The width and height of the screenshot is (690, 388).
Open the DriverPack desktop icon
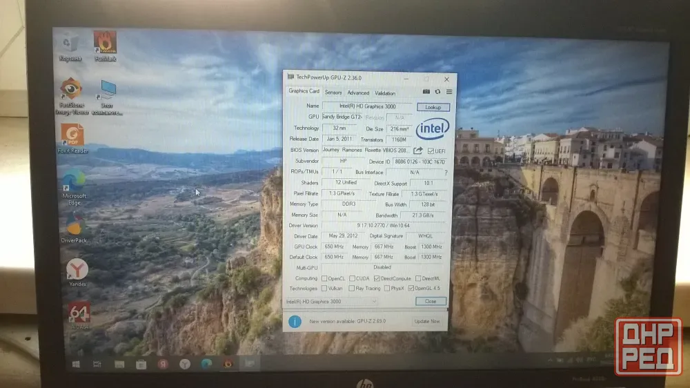coord(75,228)
